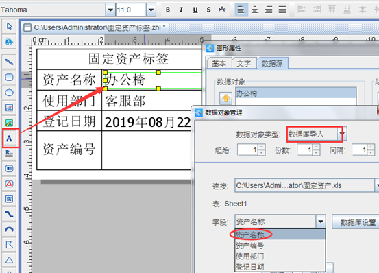
Task: Increase the 份数 value with up arrow
Action: point(317,147)
